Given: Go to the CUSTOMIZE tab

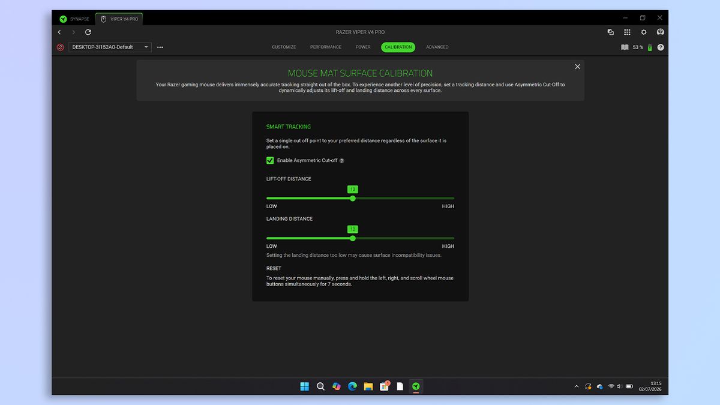Looking at the screenshot, I should point(284,47).
